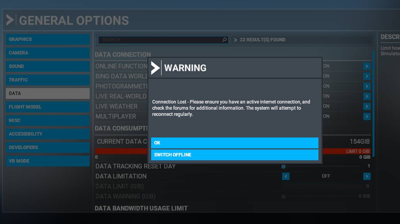
Task: Select the Data tab
Action: (x=48, y=93)
